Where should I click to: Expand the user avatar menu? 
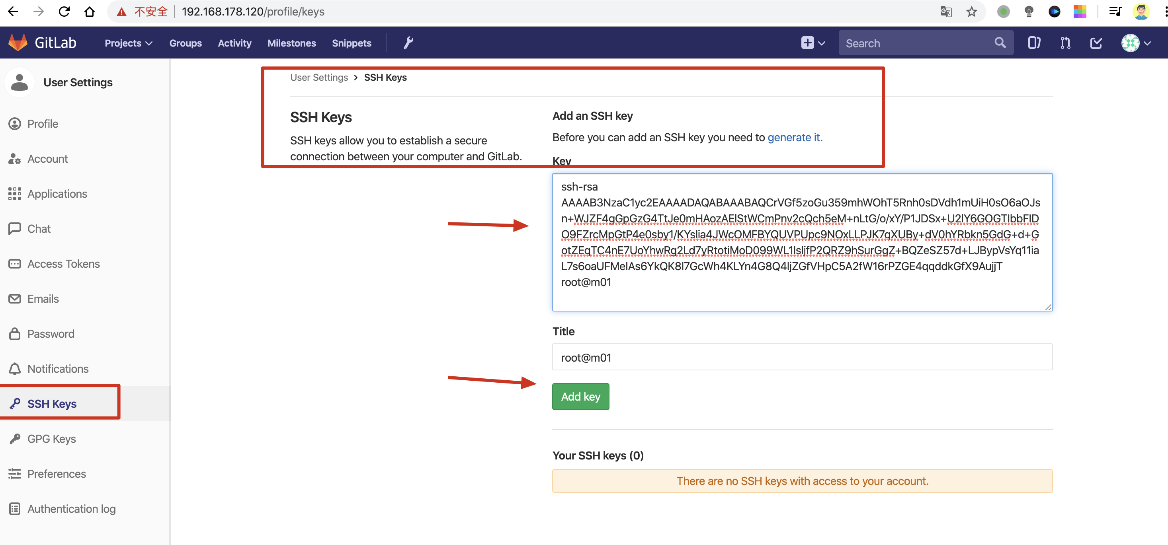click(x=1136, y=43)
